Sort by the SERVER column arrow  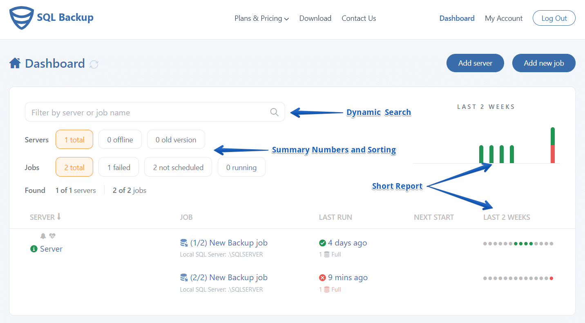click(59, 217)
